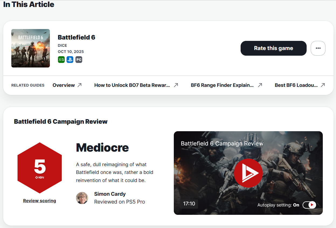Click the Battlefield 6 cover art thumbnail
The width and height of the screenshot is (336, 228).
30,48
